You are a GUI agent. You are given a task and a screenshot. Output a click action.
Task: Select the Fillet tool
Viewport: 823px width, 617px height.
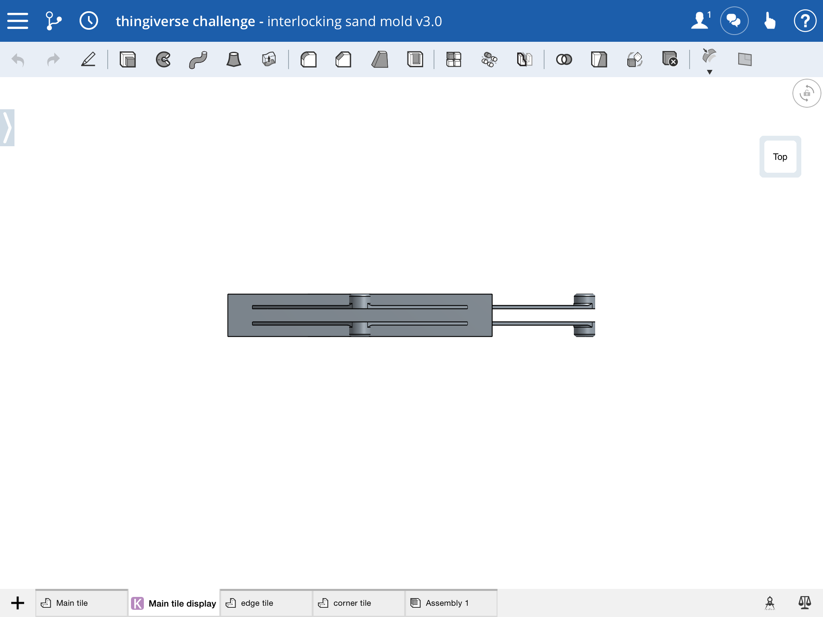click(x=309, y=59)
